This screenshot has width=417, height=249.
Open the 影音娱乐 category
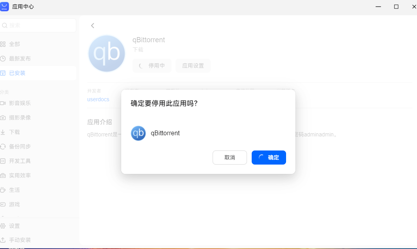pyautogui.click(x=37, y=103)
